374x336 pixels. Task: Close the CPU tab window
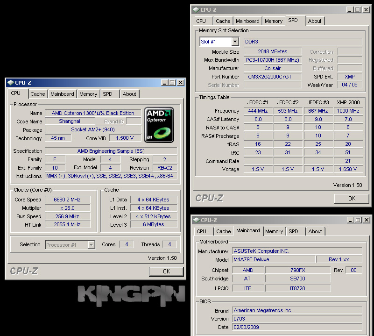181,83
